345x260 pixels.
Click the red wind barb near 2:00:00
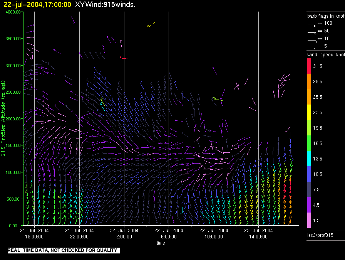[x=124, y=57]
